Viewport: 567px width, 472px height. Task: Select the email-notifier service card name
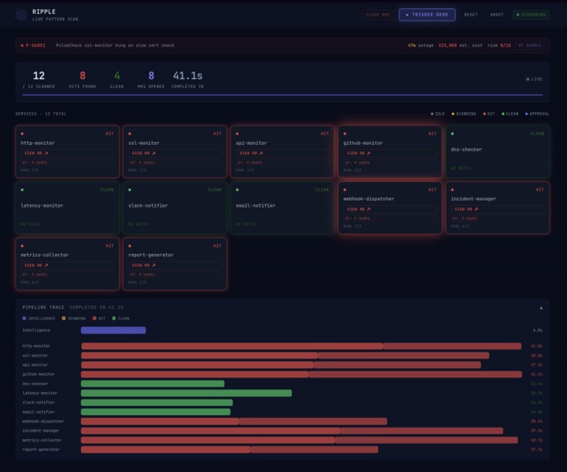(x=255, y=205)
